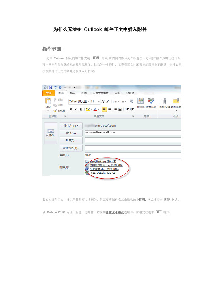Image resolution: width=200 pixels, height=283 pixels.
Task: Open the 剪贴板 group dialog launcher
Action: (65, 116)
